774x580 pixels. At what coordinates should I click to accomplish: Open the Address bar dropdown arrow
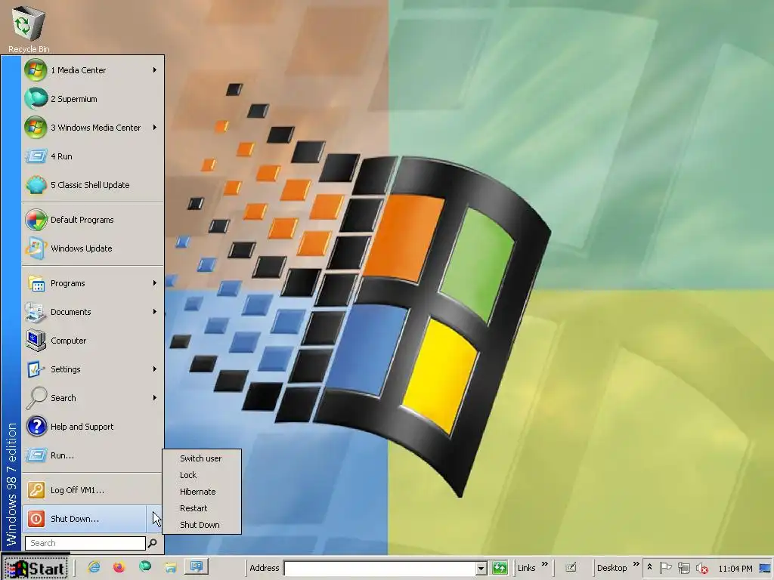(x=481, y=568)
